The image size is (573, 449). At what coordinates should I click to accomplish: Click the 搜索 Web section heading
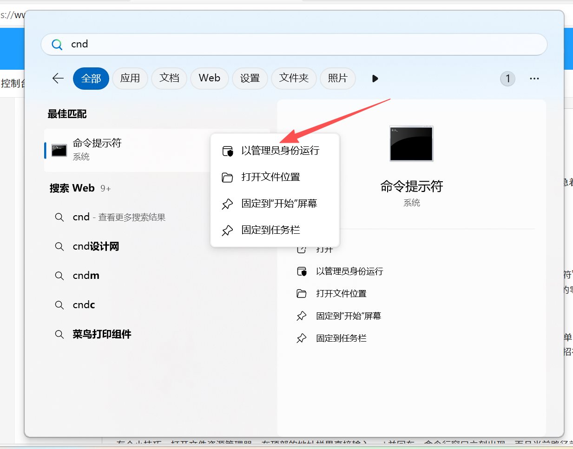72,188
